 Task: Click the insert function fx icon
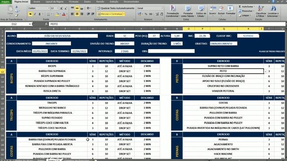click(46, 24)
